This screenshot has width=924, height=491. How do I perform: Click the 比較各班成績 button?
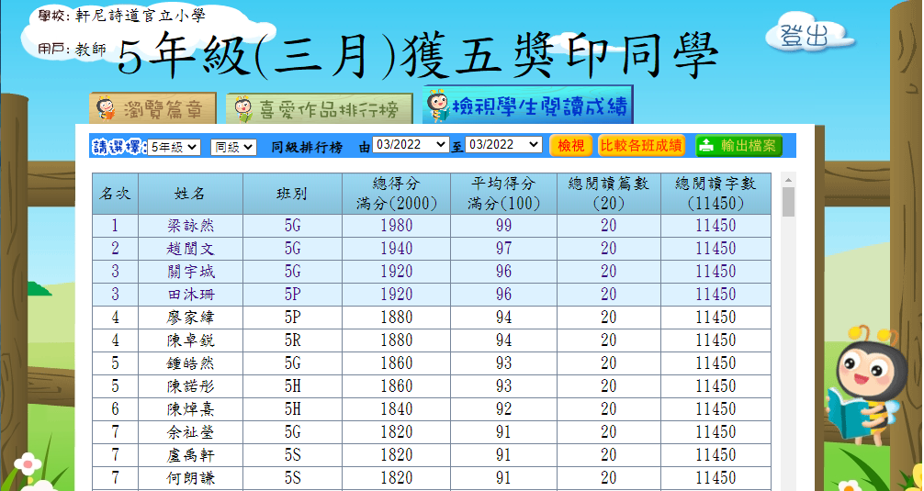point(641,145)
